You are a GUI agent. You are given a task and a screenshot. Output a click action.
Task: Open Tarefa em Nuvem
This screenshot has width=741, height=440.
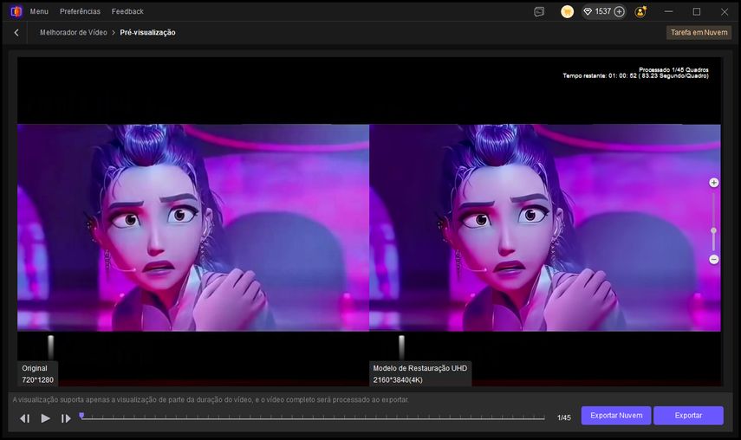coord(699,33)
